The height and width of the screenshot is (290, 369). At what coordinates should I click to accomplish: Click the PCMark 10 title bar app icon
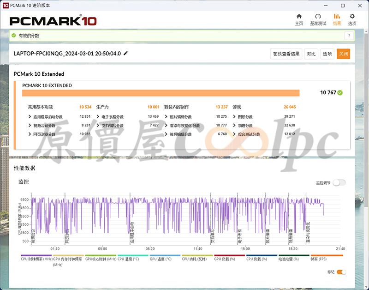[x=6, y=6]
